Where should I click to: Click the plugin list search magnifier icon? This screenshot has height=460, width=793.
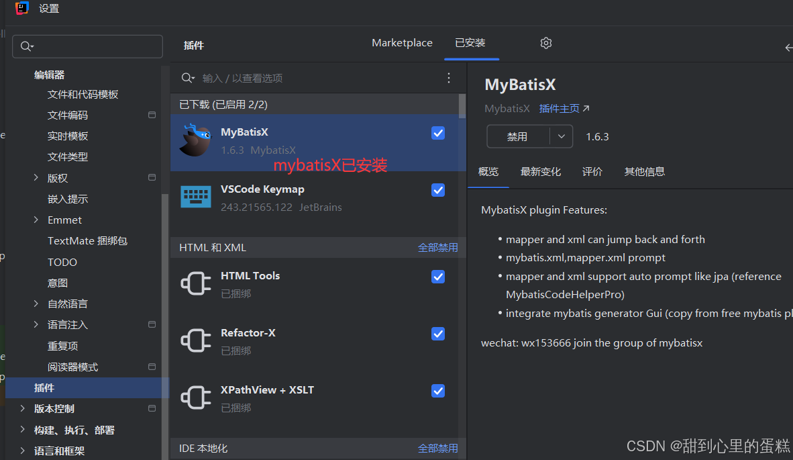click(188, 78)
